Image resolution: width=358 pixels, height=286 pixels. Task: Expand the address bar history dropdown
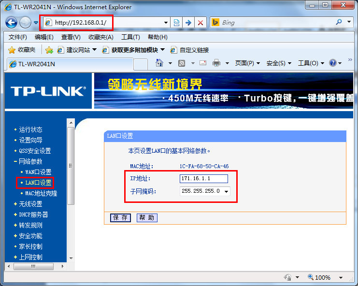(166, 23)
